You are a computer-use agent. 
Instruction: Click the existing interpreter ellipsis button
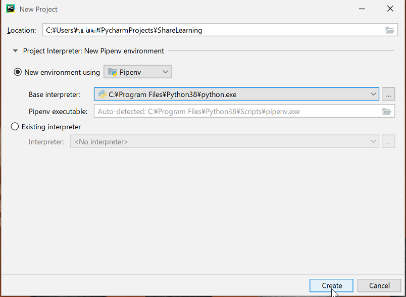388,141
